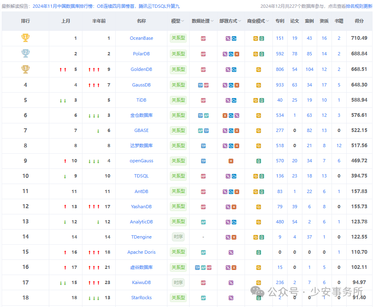Click the 关系型 tag in GBASE row
This screenshot has width=375, height=307.
[x=178, y=130]
